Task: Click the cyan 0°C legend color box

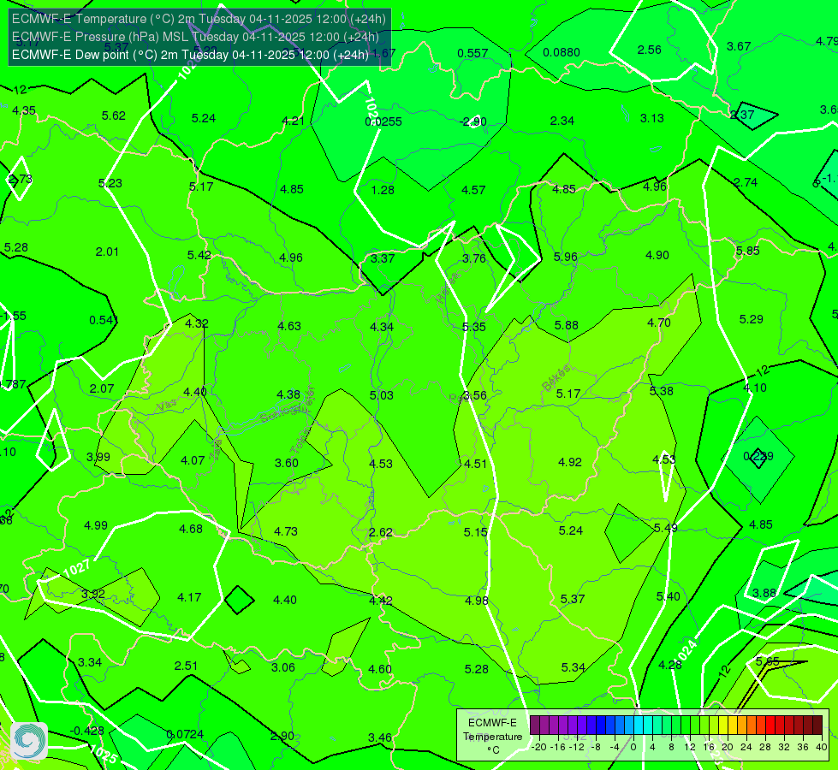Action: (x=638, y=726)
